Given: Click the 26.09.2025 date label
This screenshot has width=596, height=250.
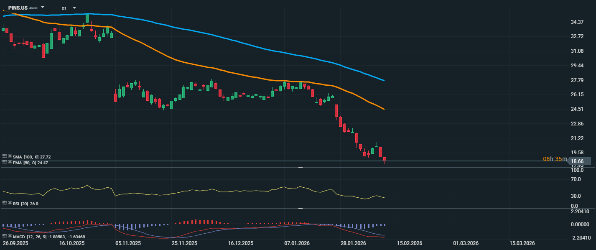Looking at the screenshot, I should [15, 243].
